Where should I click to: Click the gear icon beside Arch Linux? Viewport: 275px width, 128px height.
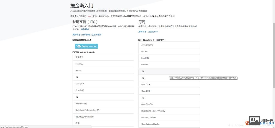click(x=152, y=45)
